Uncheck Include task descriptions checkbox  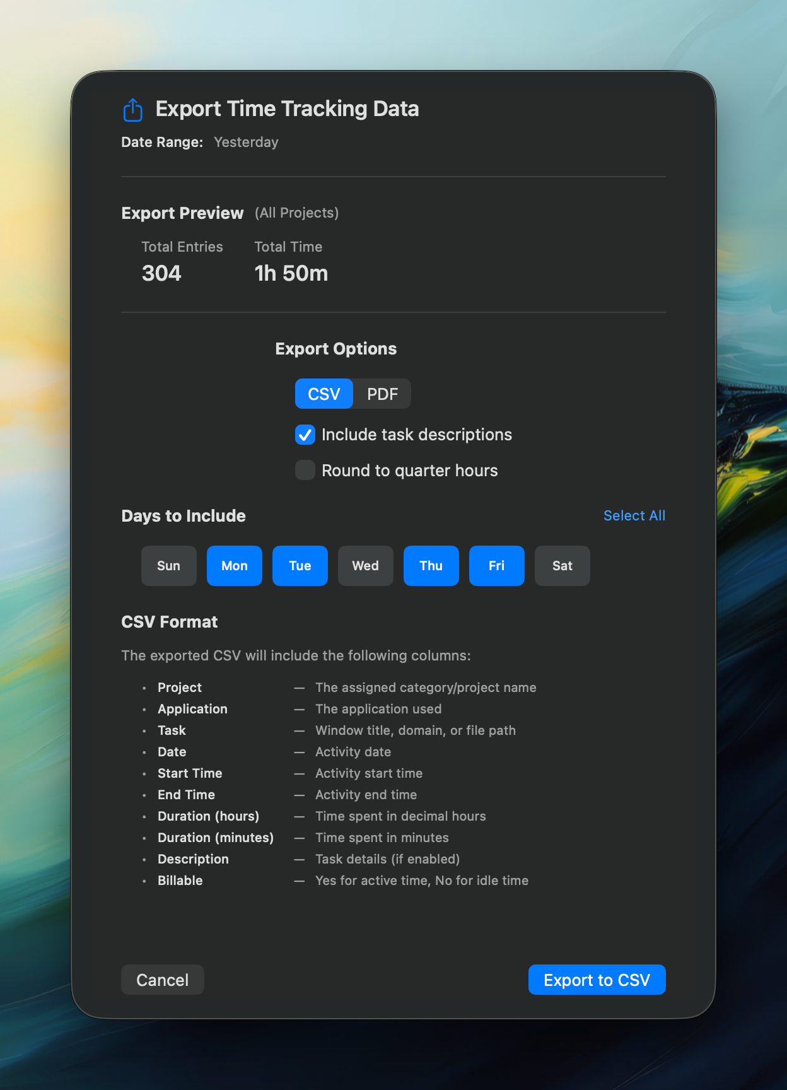pyautogui.click(x=305, y=435)
